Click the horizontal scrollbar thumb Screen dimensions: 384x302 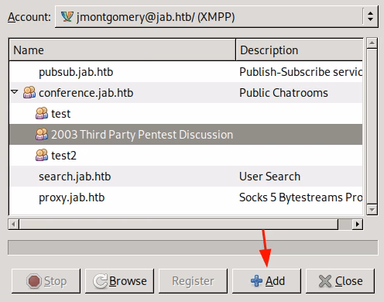[179, 224]
